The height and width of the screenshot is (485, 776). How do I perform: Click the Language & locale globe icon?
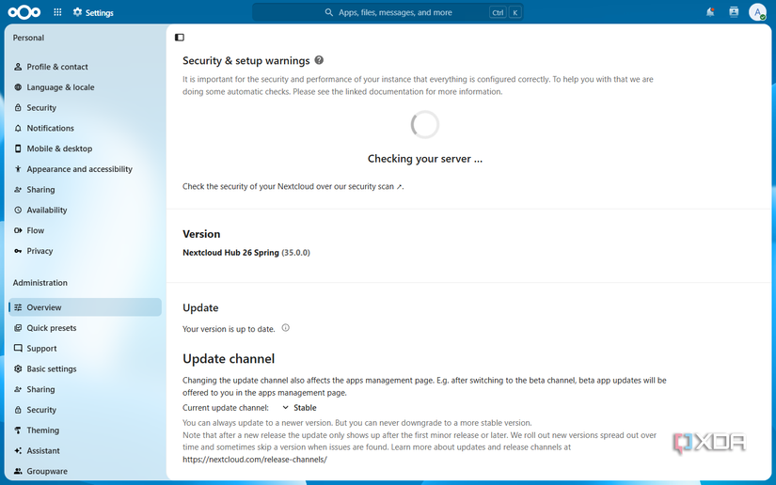coord(18,87)
